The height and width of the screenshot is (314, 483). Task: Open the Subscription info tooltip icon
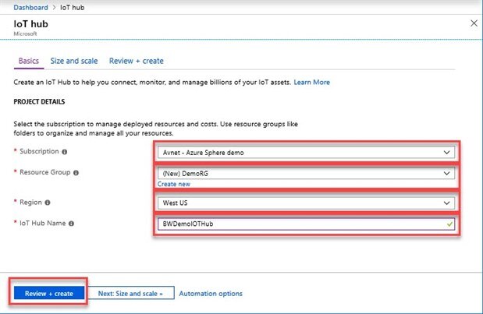[65, 152]
